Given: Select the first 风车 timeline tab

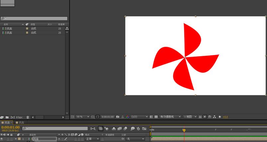Looking at the screenshot, I should [x=7, y=123].
